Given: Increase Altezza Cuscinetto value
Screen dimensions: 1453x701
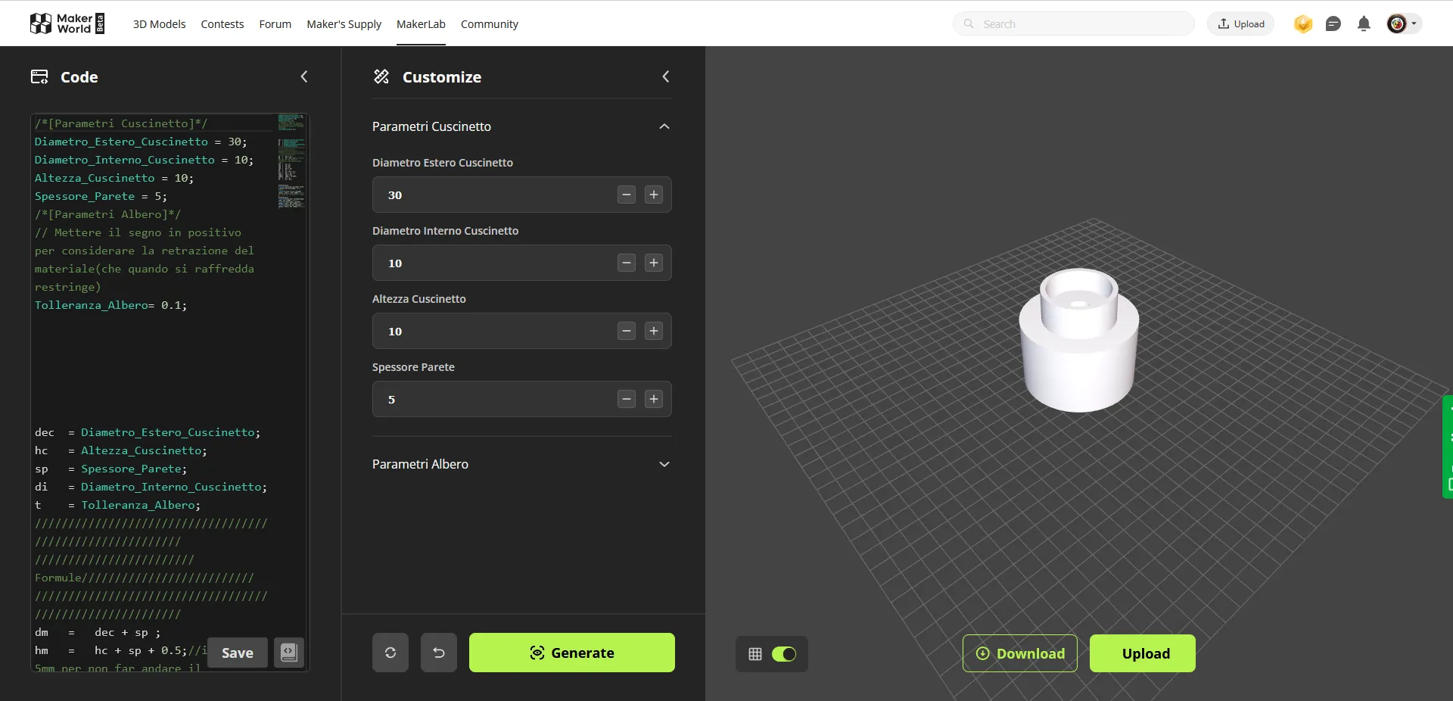Looking at the screenshot, I should point(654,331).
